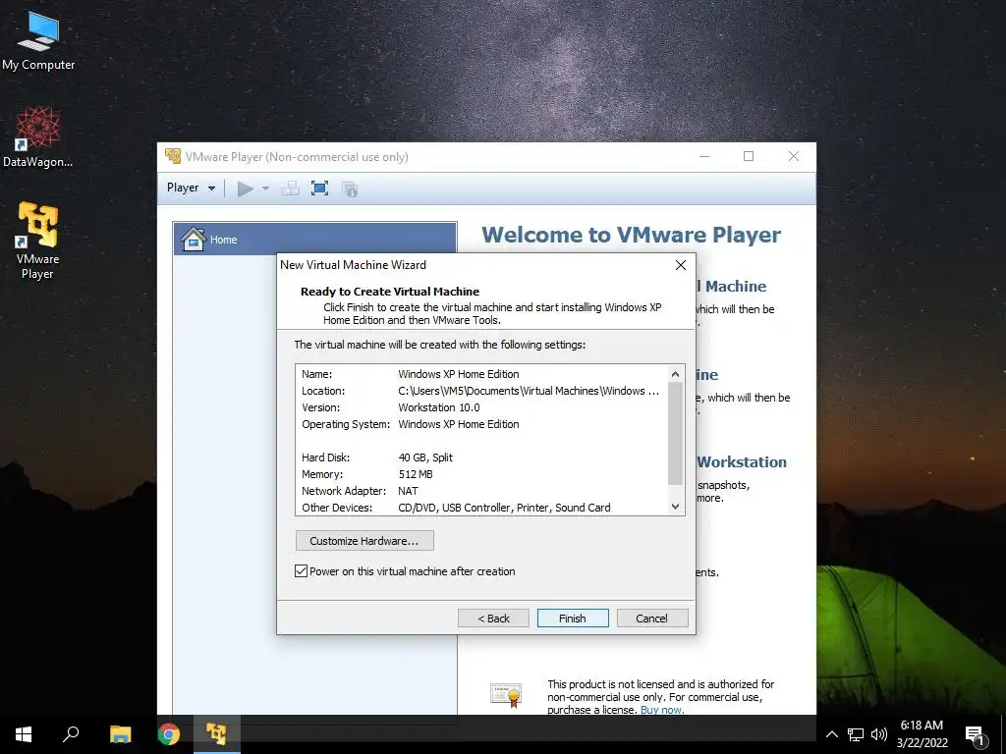This screenshot has width=1006, height=754.
Task: Open the My Computer desktop icon
Action: pyautogui.click(x=38, y=41)
